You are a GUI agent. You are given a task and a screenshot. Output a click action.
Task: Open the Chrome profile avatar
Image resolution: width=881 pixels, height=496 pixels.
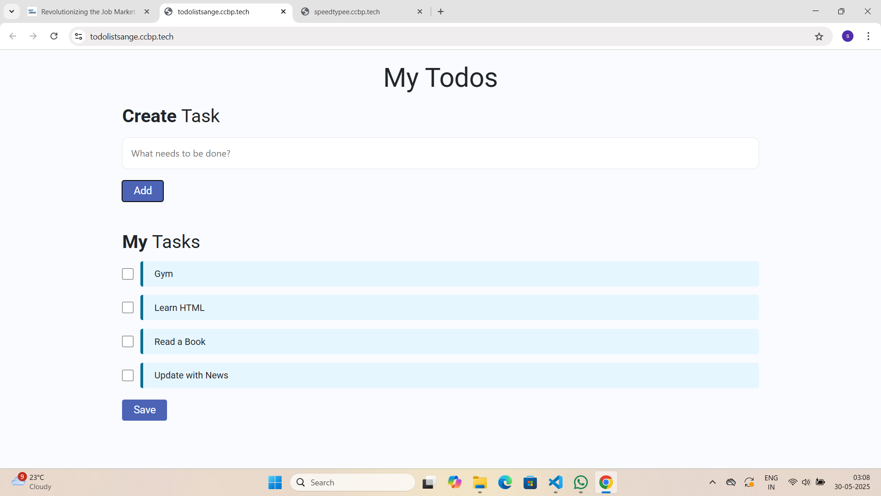[848, 36]
